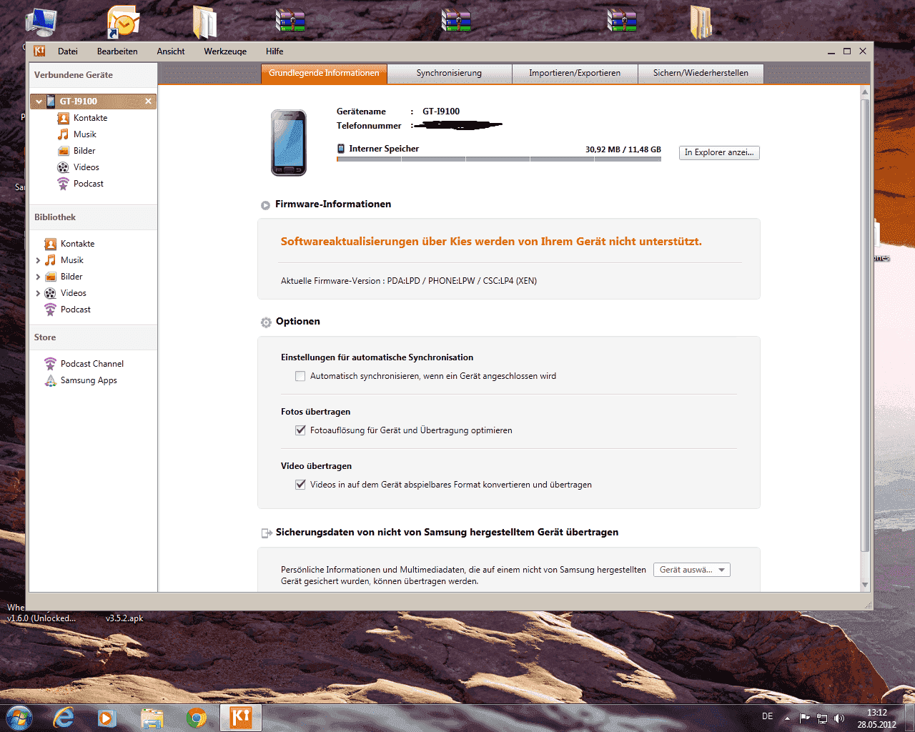Click the Kies logo icon in title bar
The image size is (915, 732).
point(39,51)
